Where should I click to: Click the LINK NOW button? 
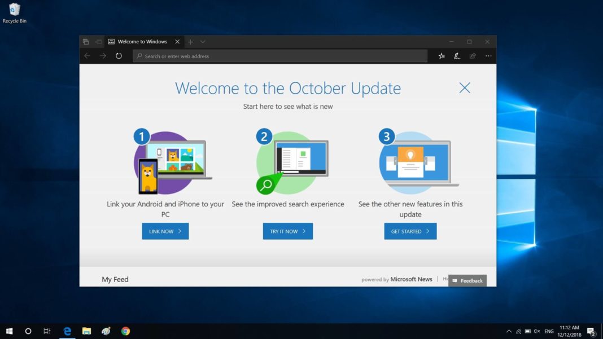click(x=165, y=231)
